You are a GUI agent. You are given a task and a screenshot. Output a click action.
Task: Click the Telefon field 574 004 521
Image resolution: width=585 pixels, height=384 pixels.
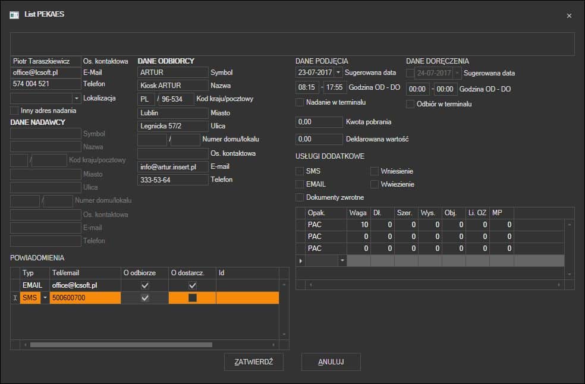46,84
